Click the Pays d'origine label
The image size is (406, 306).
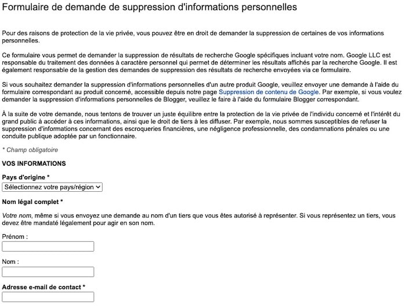26,177
